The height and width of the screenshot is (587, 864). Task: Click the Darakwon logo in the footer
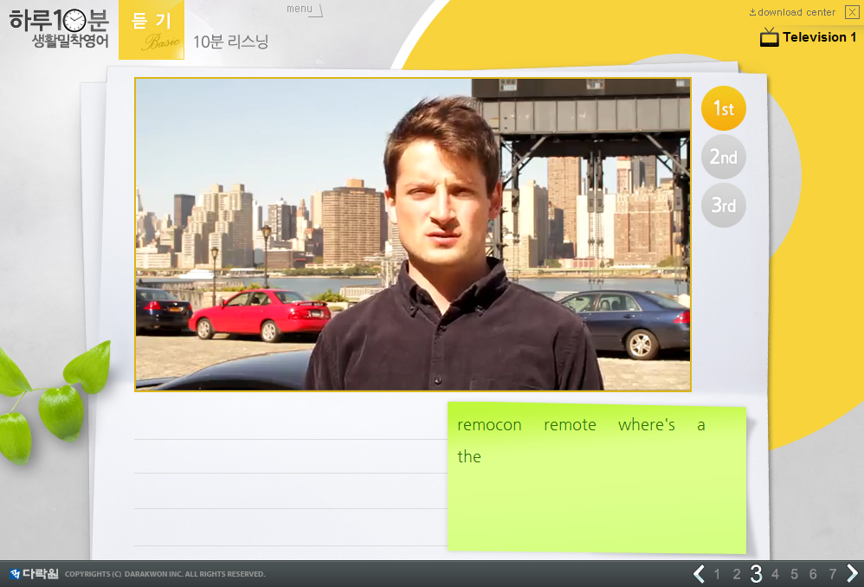pyautogui.click(x=35, y=573)
